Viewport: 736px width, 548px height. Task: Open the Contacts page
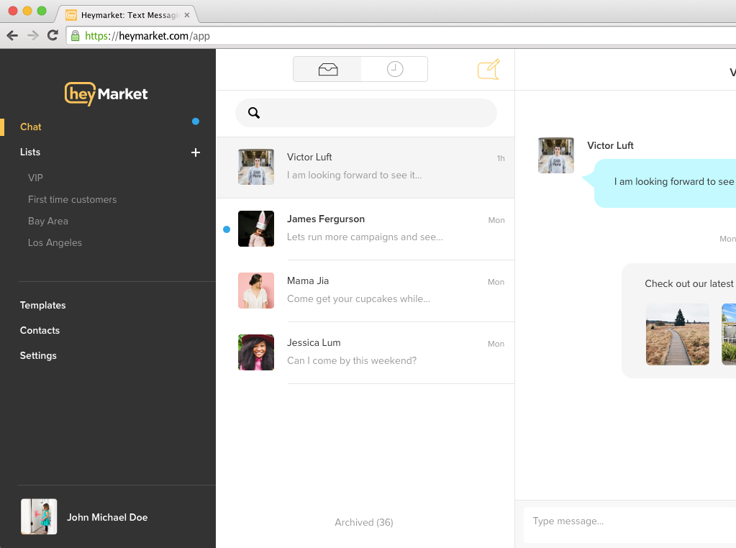(x=40, y=330)
